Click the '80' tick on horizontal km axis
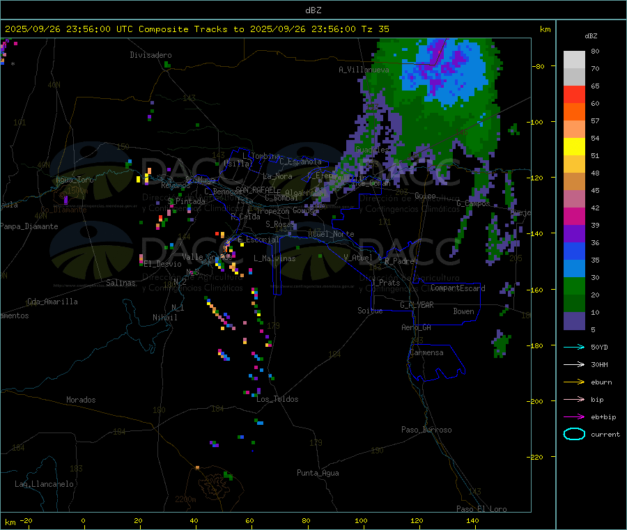 coord(306,520)
